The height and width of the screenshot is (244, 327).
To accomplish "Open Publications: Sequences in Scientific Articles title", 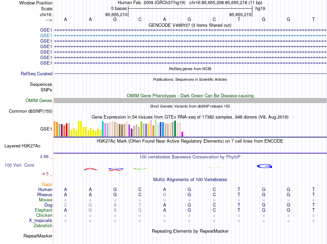I will point(190,79).
